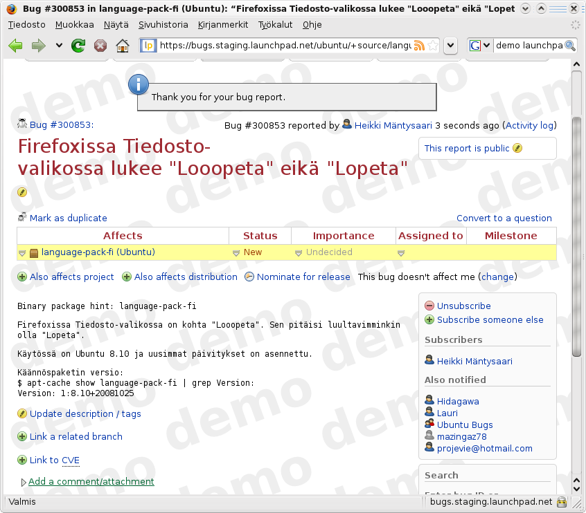
Task: Go to the Home page icon
Action: 123,46
